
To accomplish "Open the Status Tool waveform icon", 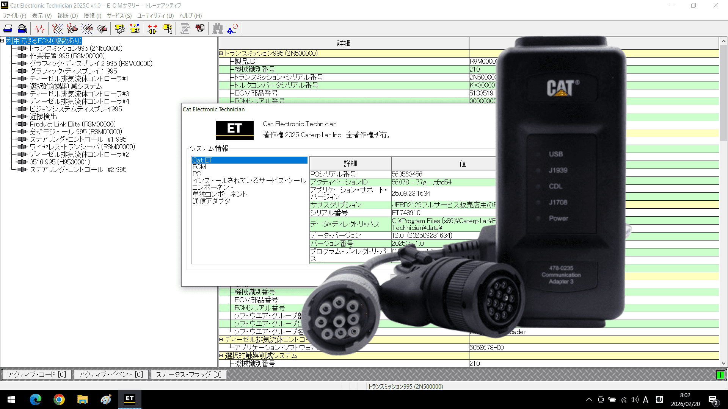I will (40, 29).
